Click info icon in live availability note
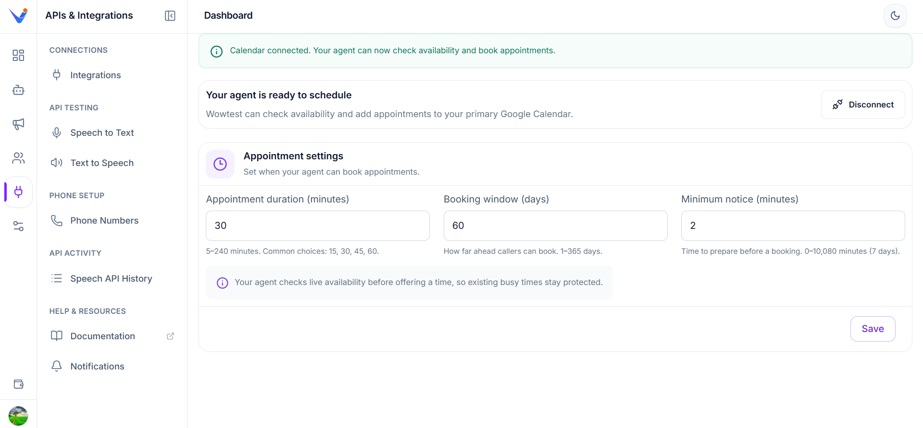This screenshot has height=428, width=923. 223,283
